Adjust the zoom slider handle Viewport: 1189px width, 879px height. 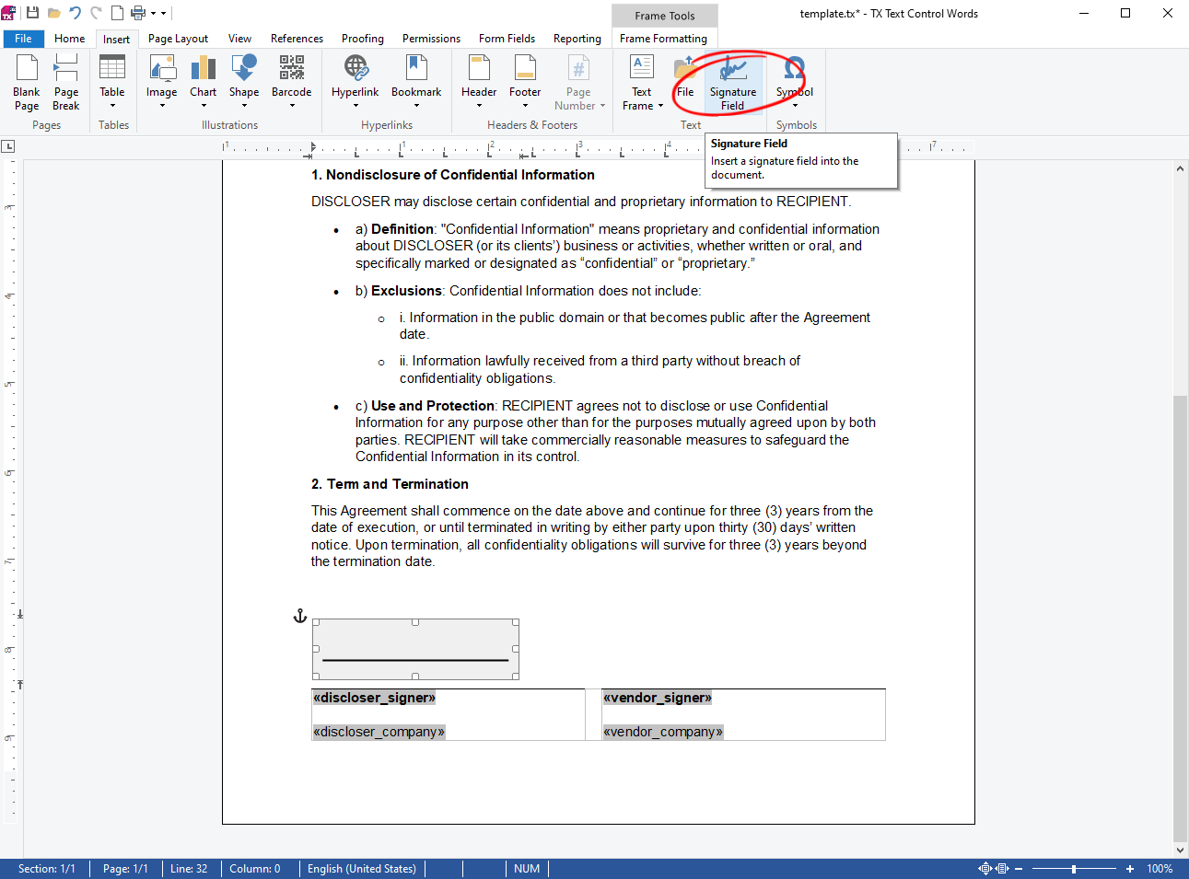pos(1074,869)
